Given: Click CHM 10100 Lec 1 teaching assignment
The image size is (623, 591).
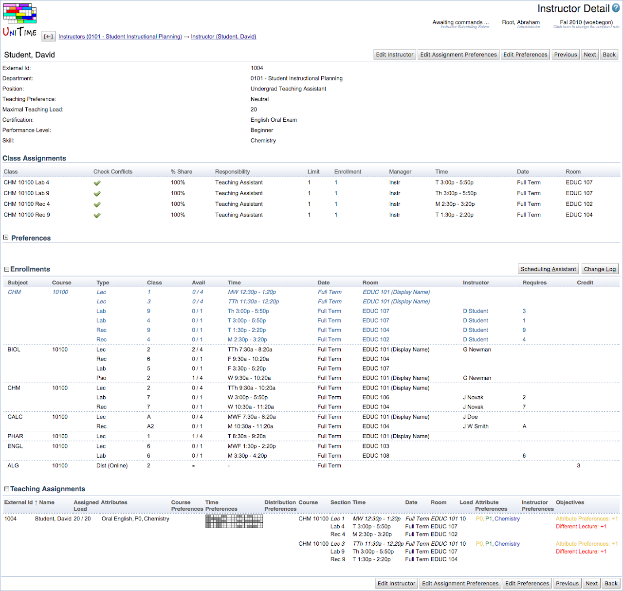Looking at the screenshot, I should (321, 519).
